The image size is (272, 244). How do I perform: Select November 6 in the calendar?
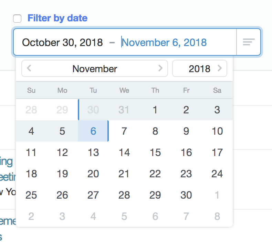[x=93, y=131]
